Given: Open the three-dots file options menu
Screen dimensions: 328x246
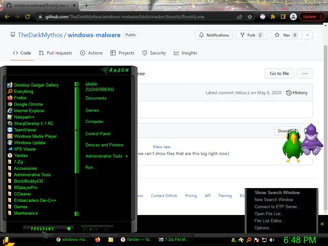Looking at the screenshot, I should point(305,73).
